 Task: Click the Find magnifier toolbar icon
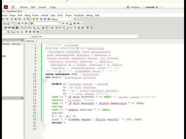(x=24, y=19)
